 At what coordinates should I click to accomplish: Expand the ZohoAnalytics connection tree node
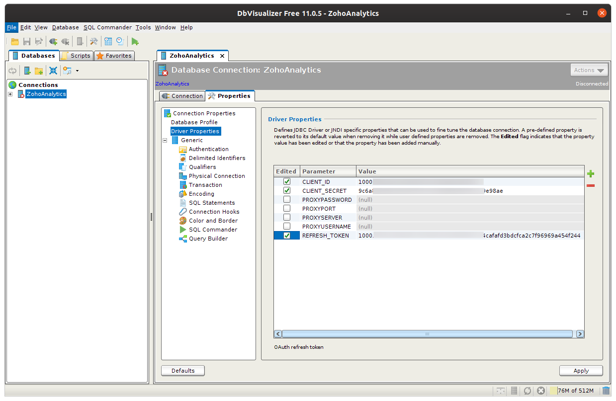point(10,94)
